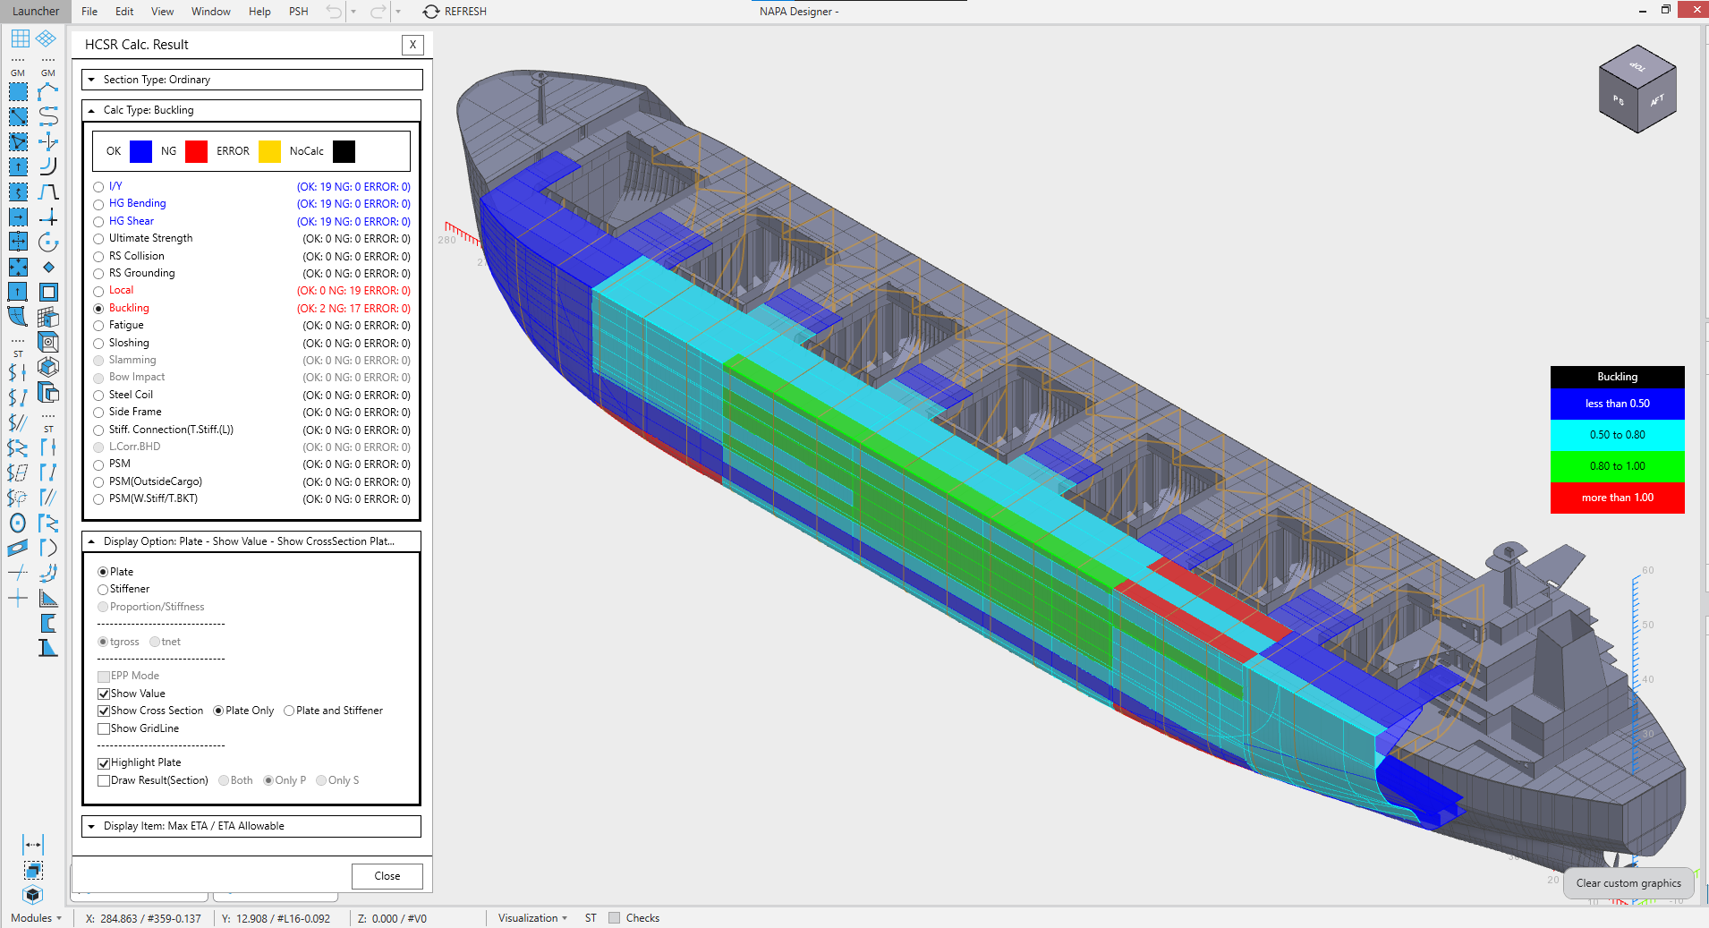Screen dimensions: 1709x928
Task: Open the Window menu
Action: tap(210, 12)
